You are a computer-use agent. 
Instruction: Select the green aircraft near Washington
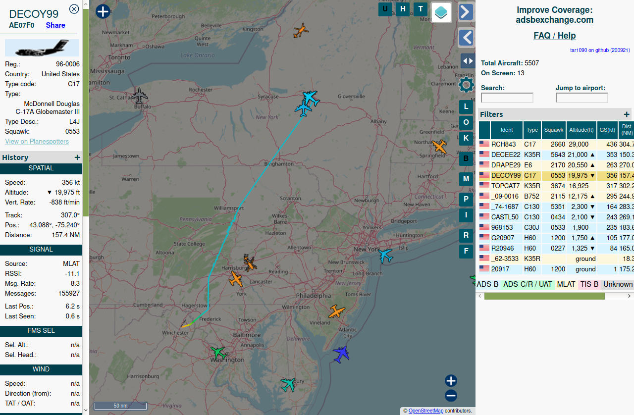(x=218, y=353)
